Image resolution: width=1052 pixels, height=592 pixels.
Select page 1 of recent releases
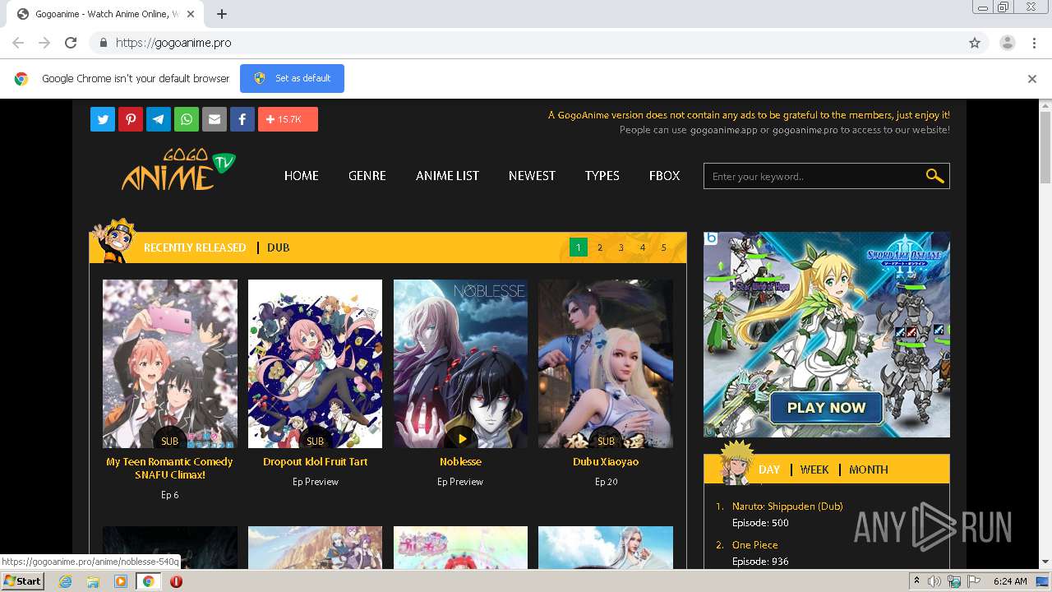tap(579, 247)
